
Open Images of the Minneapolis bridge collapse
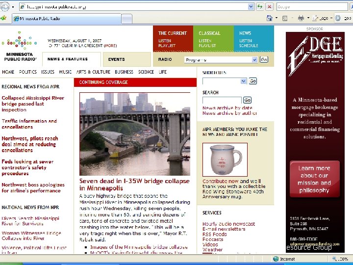point(139,247)
